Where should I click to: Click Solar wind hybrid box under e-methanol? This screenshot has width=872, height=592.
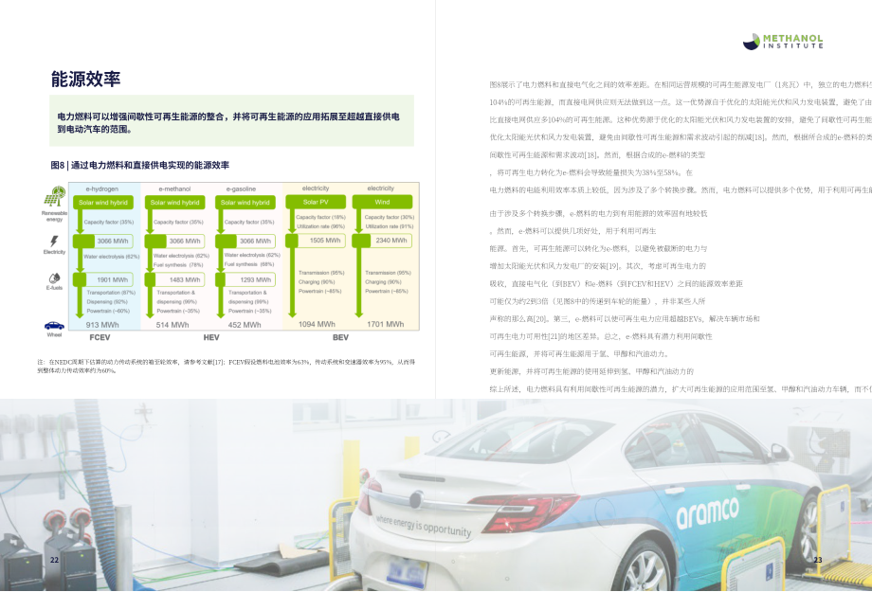(174, 203)
